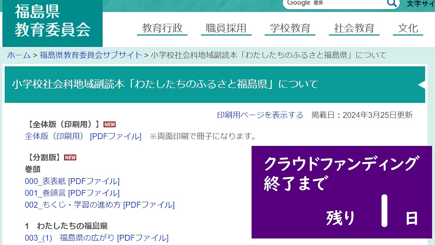Select the 教育行政 navigation menu item
Screen dimensions: 435x245
pos(162,27)
